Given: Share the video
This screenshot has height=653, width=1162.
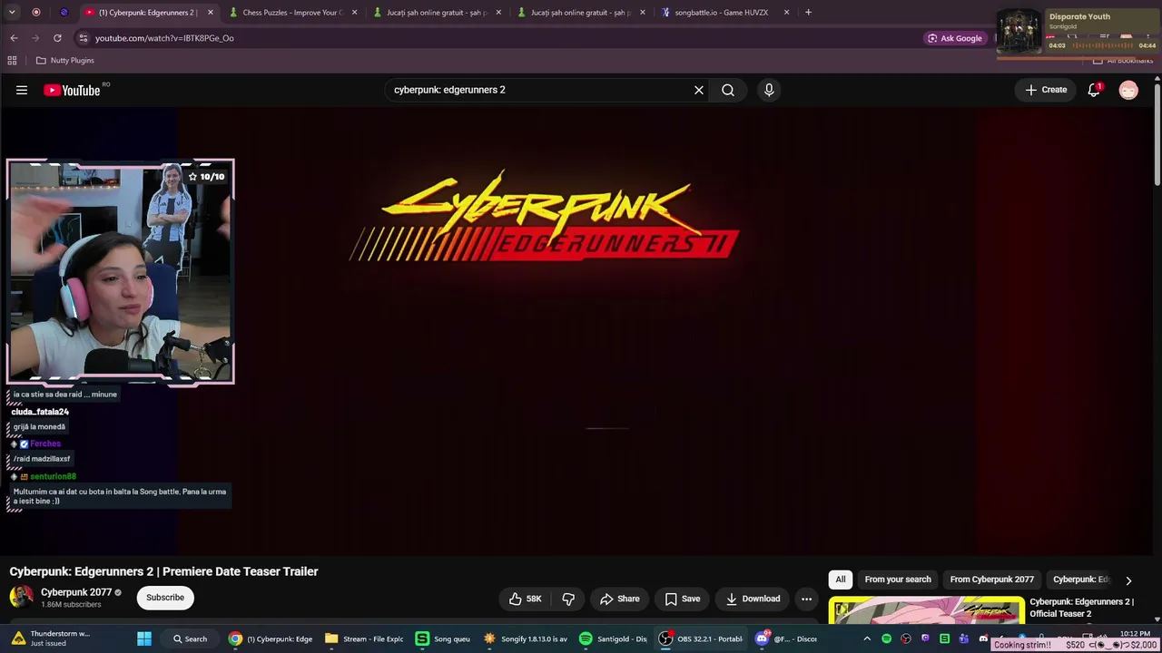Looking at the screenshot, I should coord(620,599).
